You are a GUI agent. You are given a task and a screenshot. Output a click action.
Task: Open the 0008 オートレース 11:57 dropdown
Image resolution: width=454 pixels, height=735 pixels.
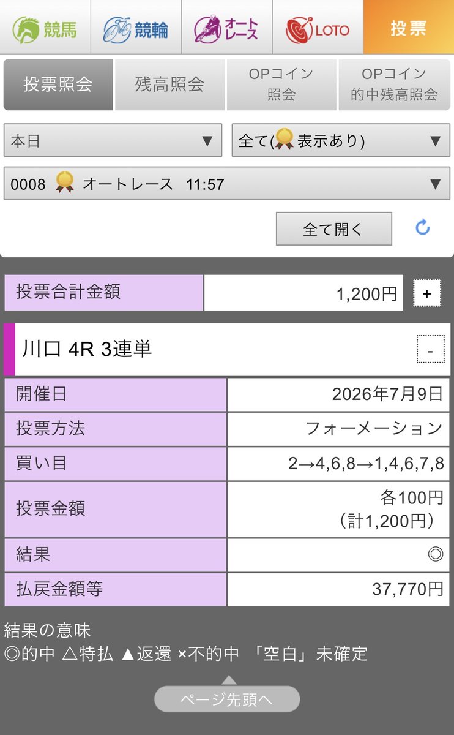click(226, 184)
